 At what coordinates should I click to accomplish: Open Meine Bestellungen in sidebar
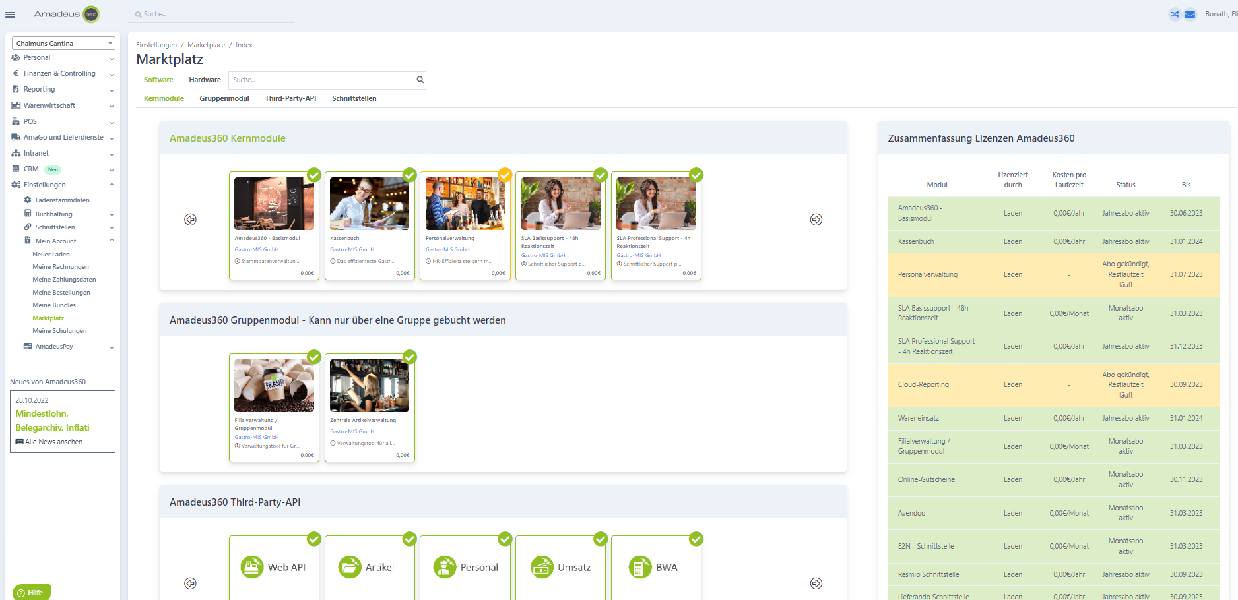[x=61, y=293]
